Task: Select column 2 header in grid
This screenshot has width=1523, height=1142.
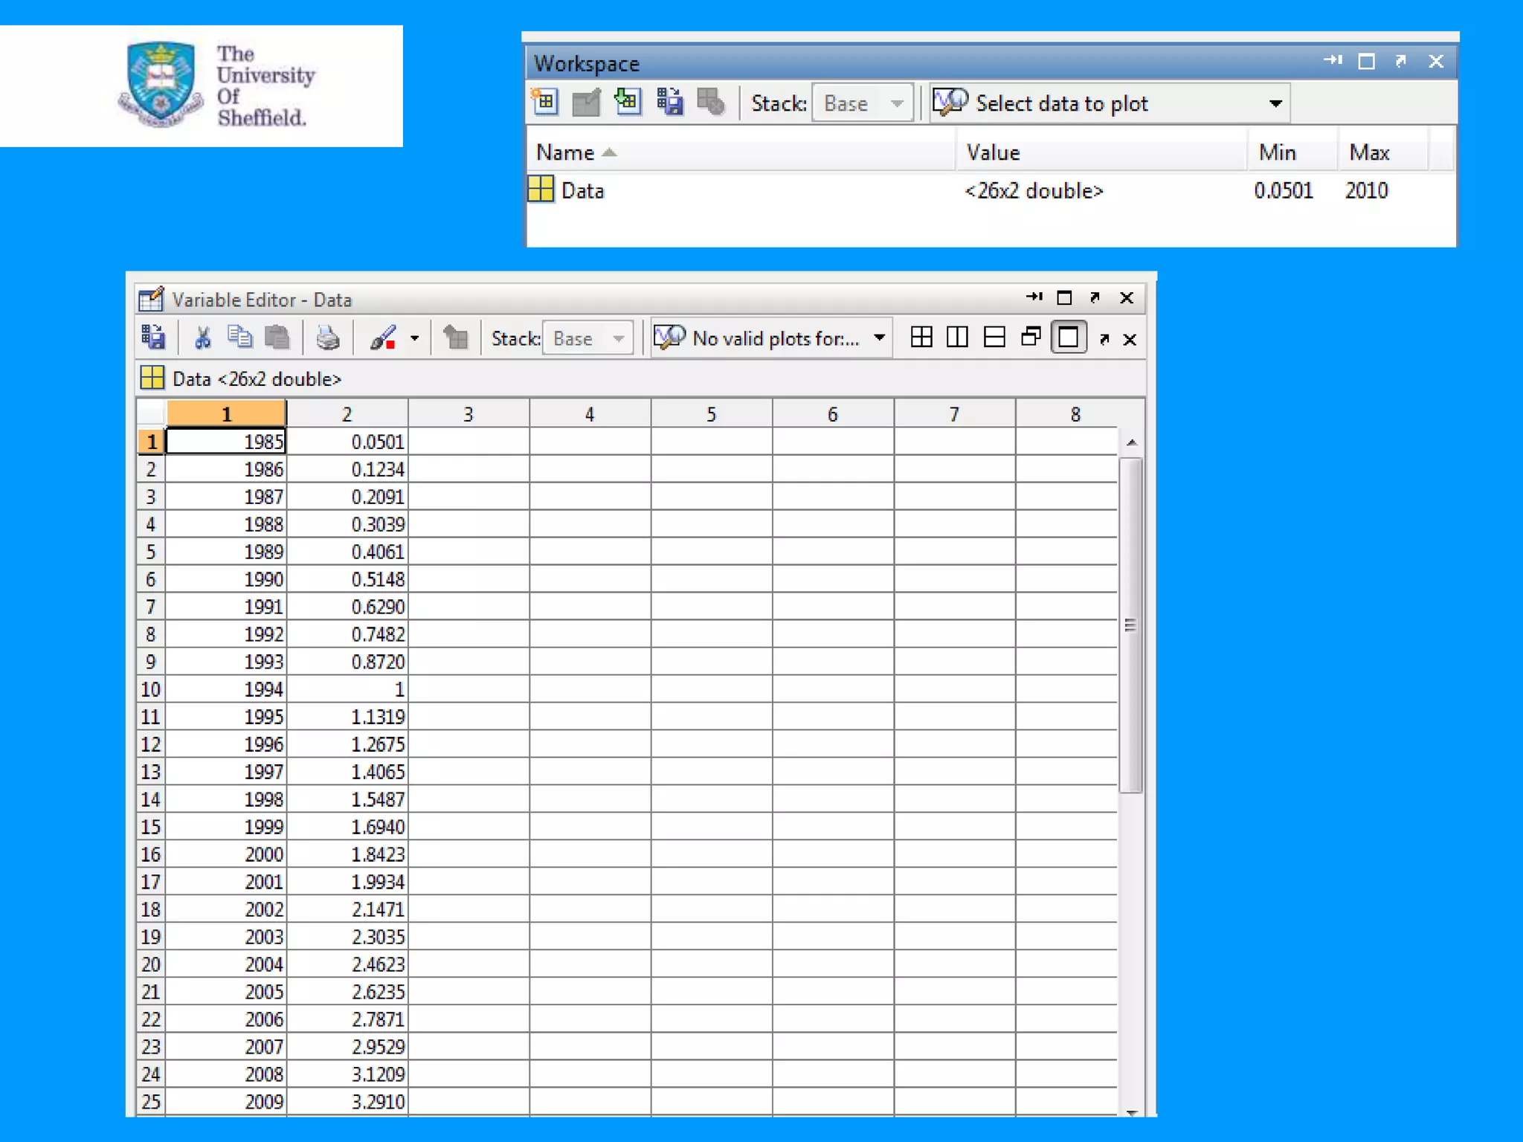Action: 347,414
